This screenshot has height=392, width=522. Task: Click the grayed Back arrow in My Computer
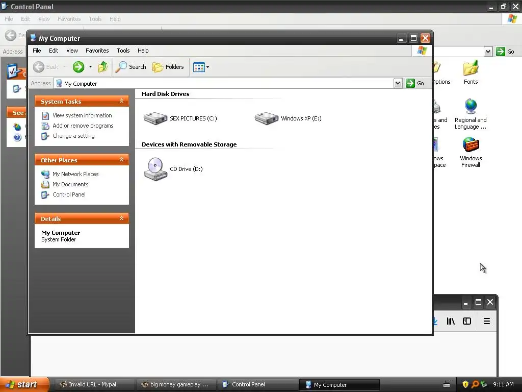tap(39, 67)
